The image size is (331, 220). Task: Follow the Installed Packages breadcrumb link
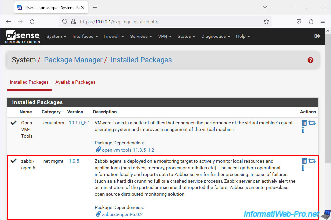(x=141, y=60)
